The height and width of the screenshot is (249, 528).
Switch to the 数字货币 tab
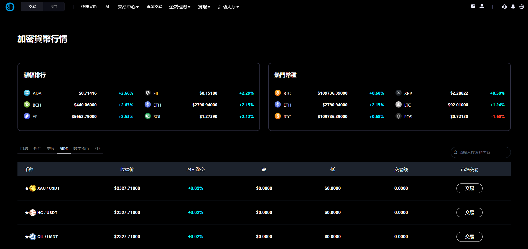tap(81, 149)
